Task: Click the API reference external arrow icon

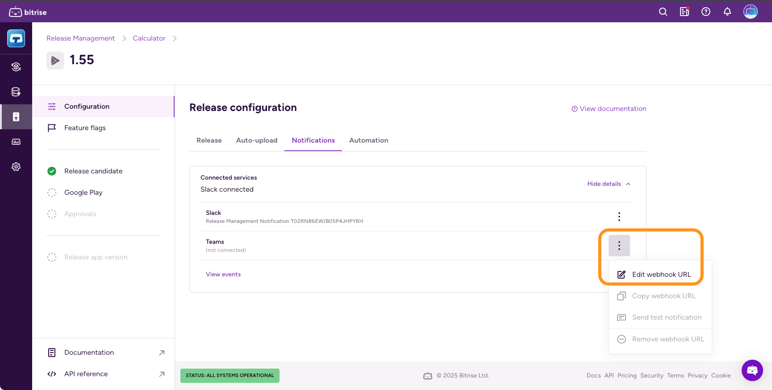Action: pyautogui.click(x=162, y=374)
